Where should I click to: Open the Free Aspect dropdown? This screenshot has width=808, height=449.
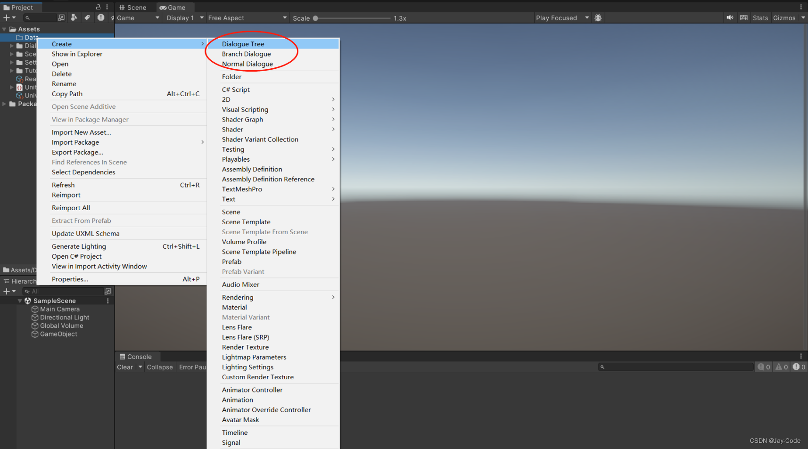[x=247, y=18]
